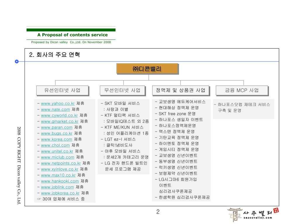Open the www.jobkorea.co.kr link
This screenshot has width=299, height=224.
[60, 193]
